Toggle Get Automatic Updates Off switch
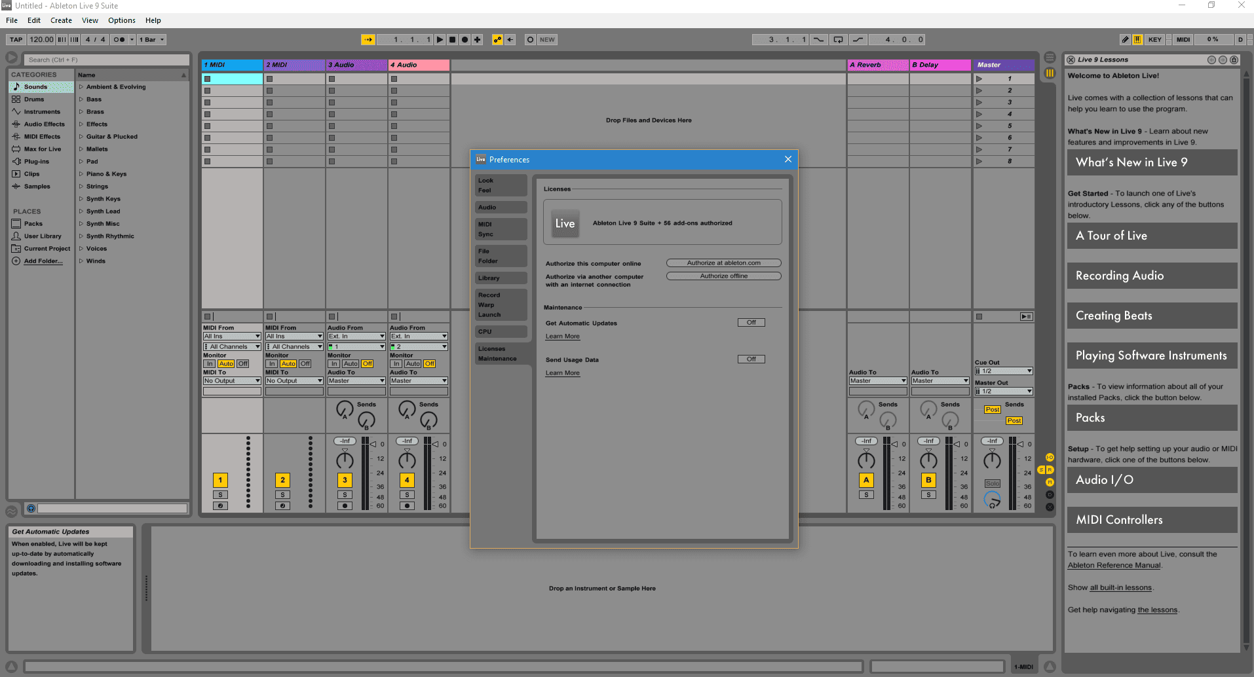 click(x=751, y=323)
